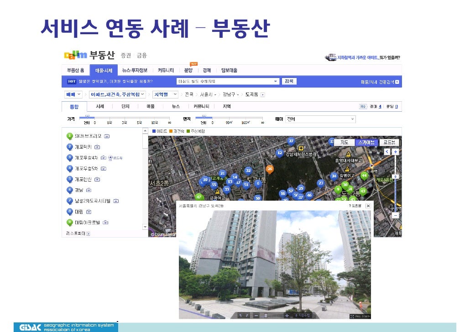Click the blue map marker numbered 32

[x=248, y=171]
